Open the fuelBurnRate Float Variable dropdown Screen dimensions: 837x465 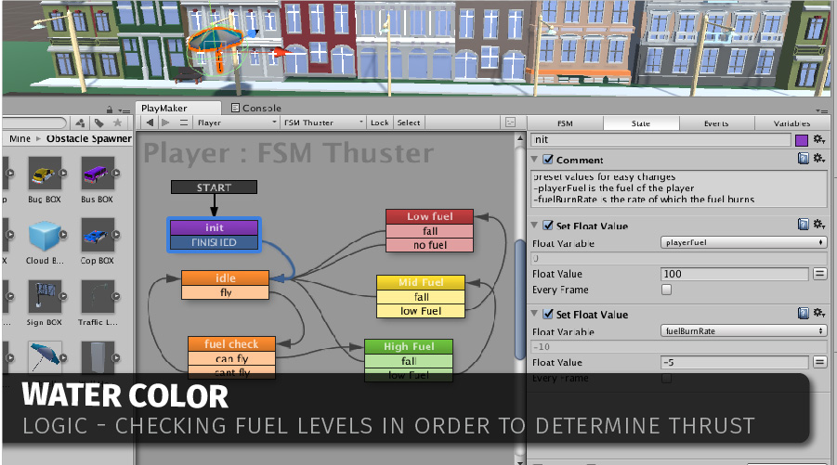click(743, 330)
